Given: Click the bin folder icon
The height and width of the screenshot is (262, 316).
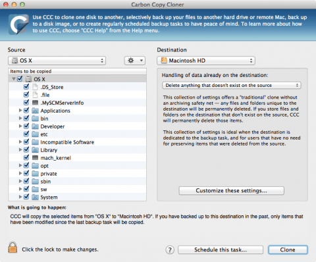Looking at the screenshot, I should coord(35,118).
